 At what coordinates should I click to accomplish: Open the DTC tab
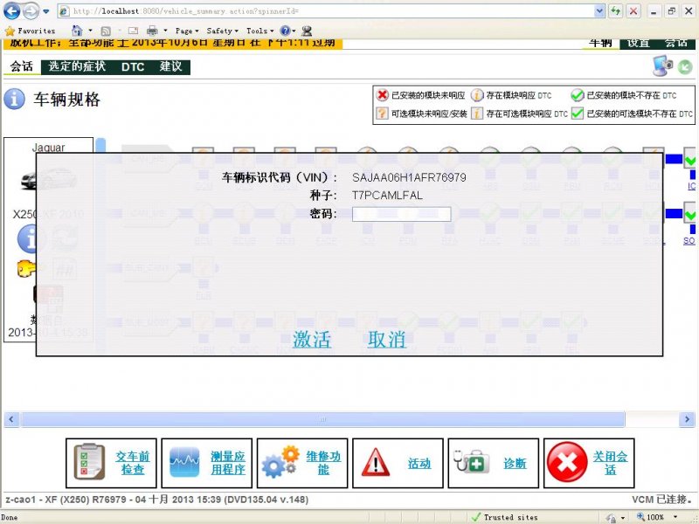133,67
